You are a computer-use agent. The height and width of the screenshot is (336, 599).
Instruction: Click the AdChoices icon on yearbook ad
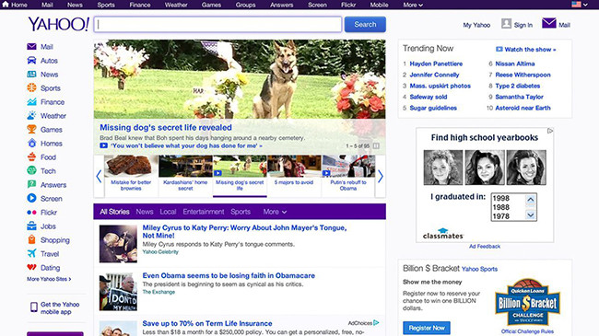(550, 131)
